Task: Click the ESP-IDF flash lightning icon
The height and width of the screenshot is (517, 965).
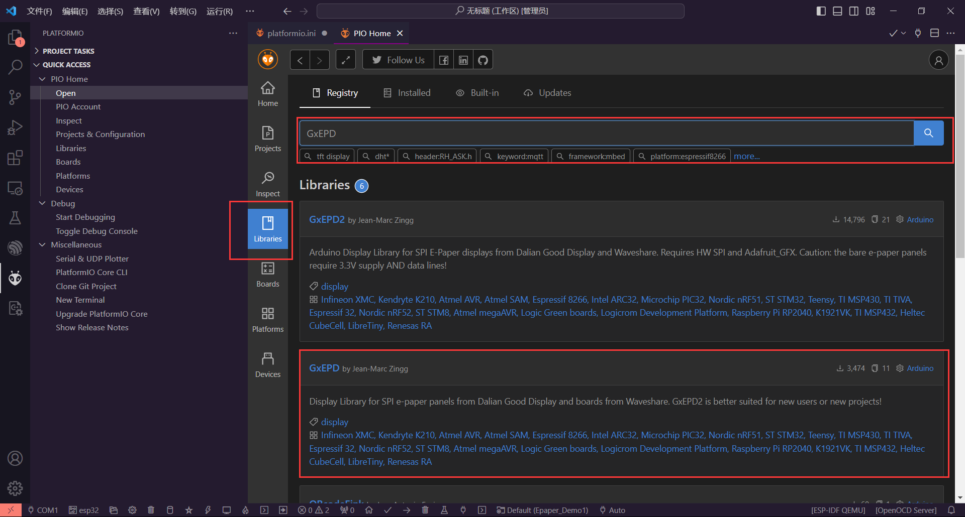Action: [208, 510]
